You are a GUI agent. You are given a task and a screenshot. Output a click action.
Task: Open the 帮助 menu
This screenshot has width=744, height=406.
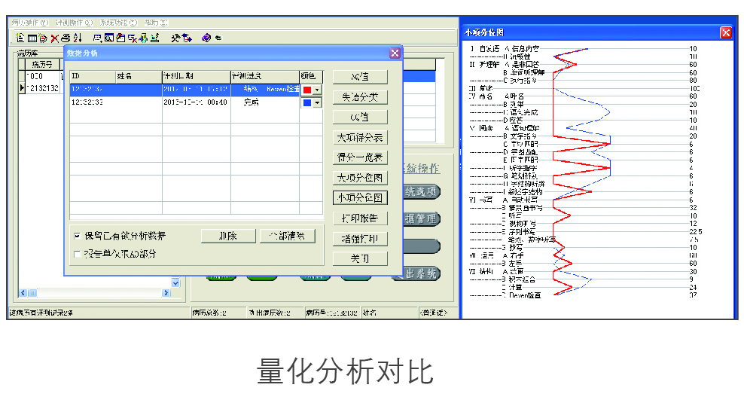click(x=156, y=23)
